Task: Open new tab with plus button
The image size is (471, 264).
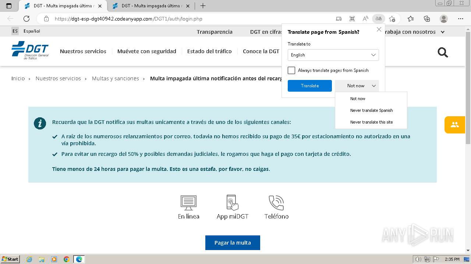Action: (x=203, y=6)
